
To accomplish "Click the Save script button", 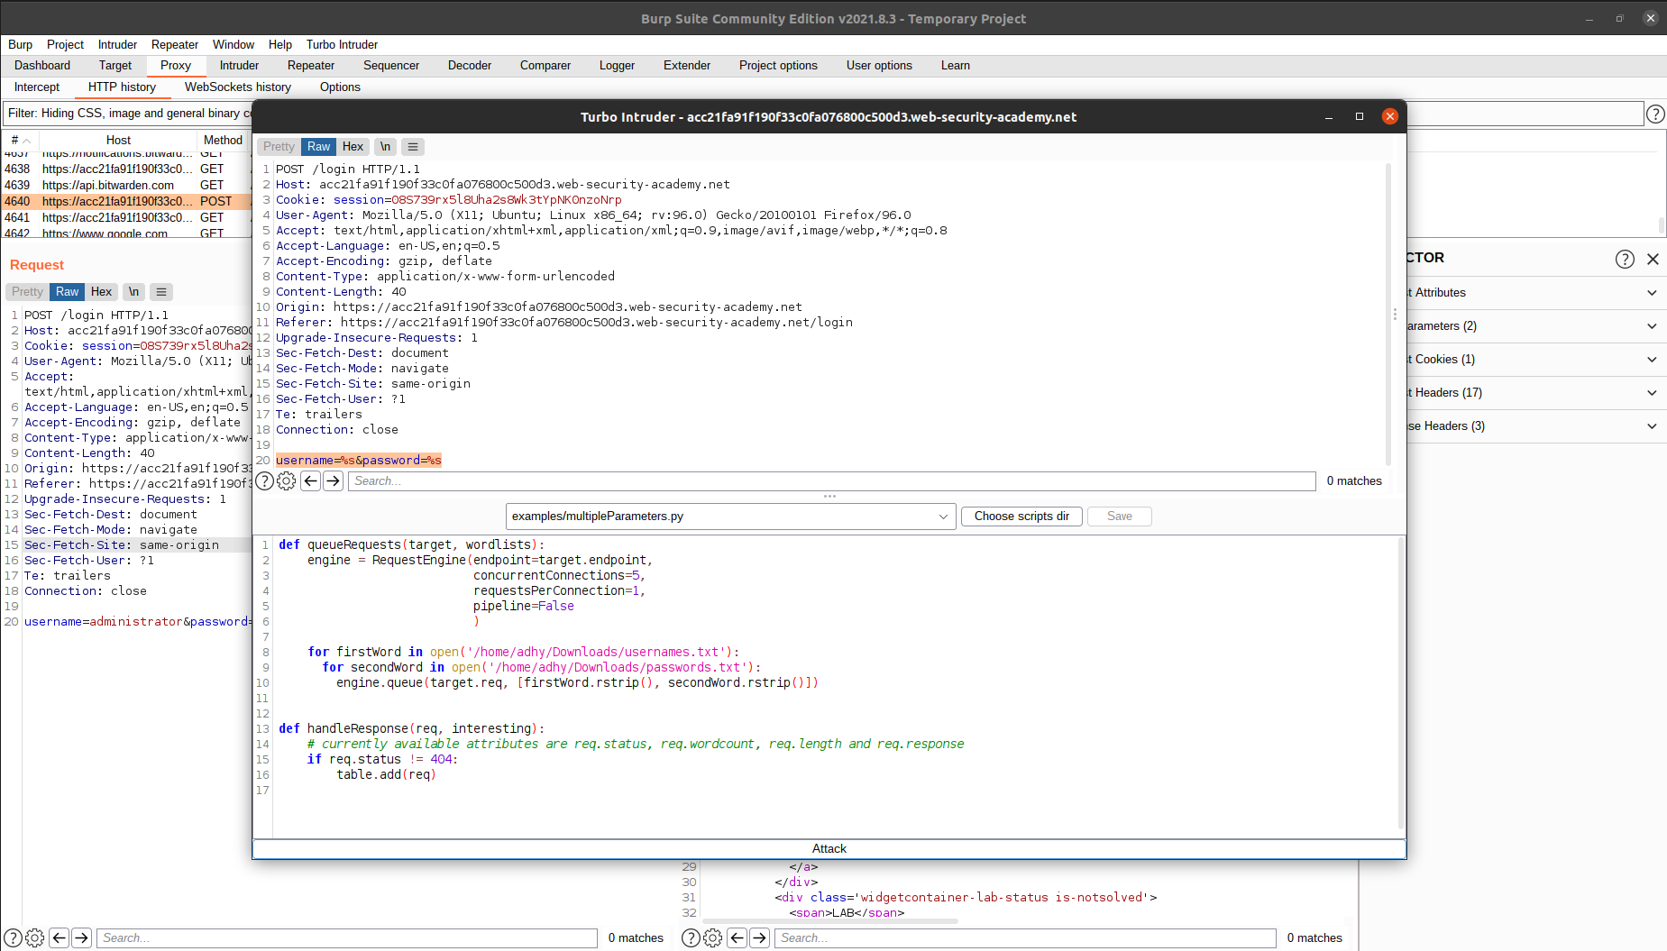I will click(x=1119, y=517).
